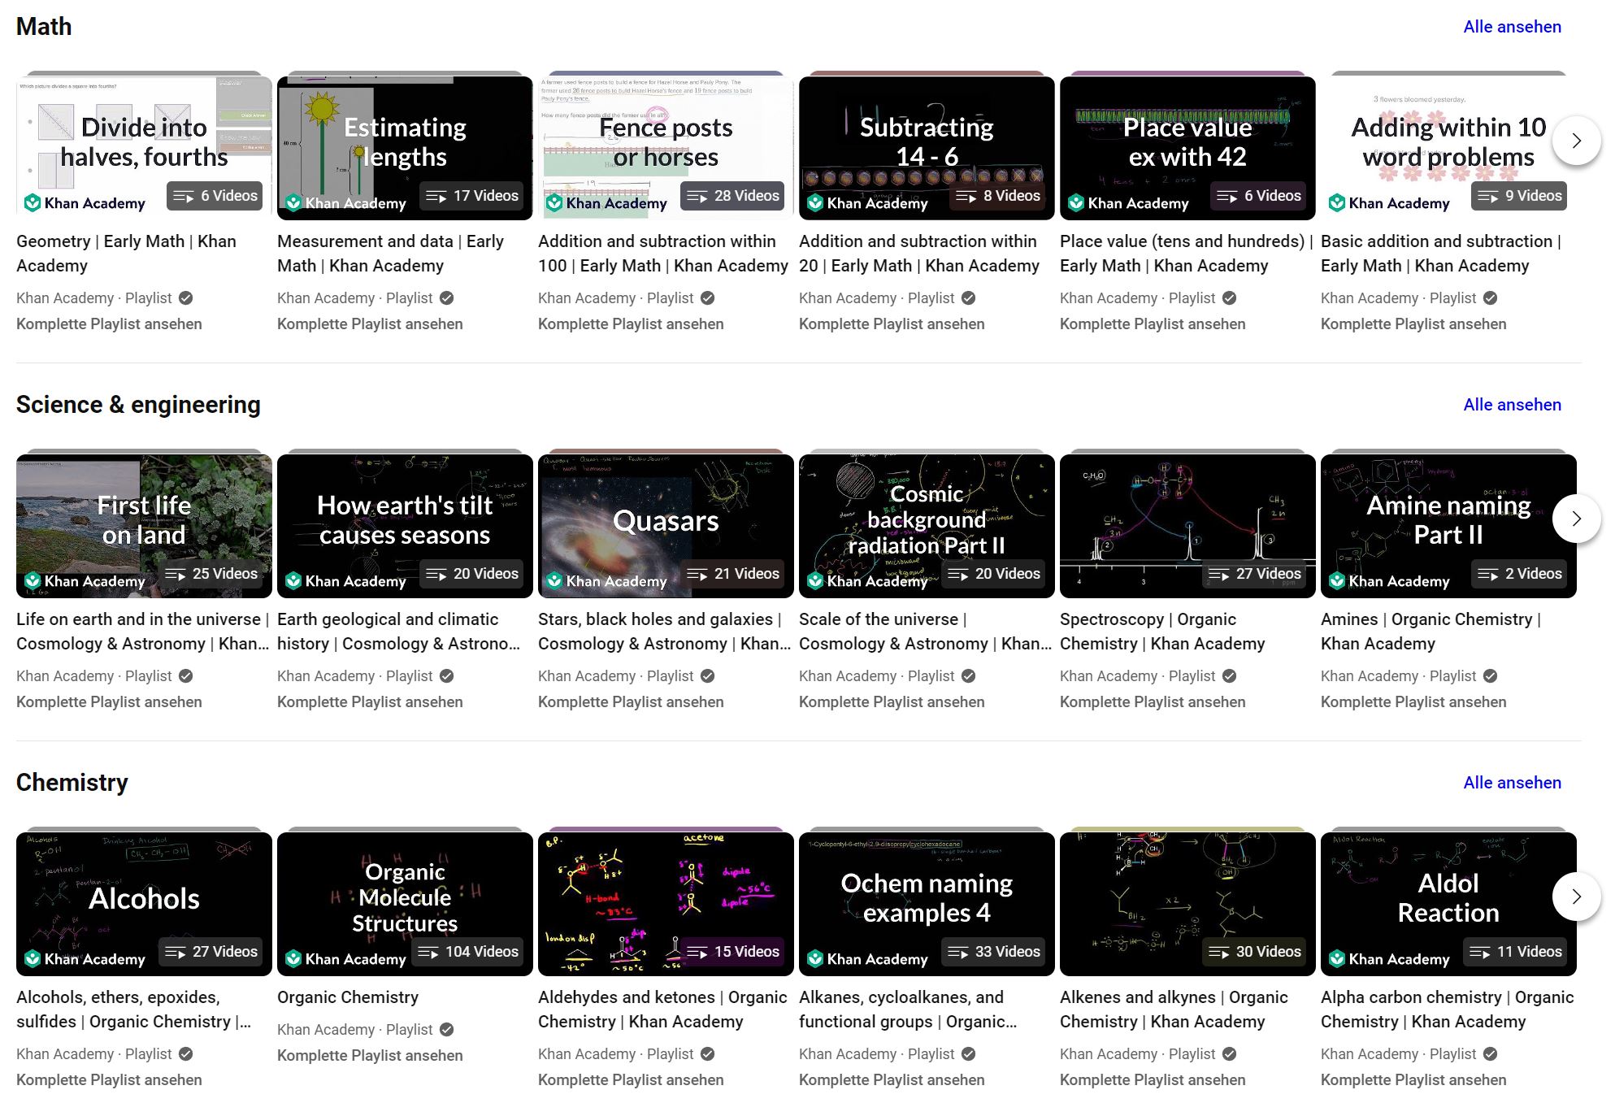1615x1103 pixels.
Task: Click the 30 Videos playlist badge
Action: point(1255,952)
